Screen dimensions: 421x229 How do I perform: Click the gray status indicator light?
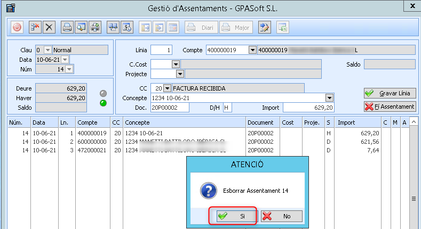(x=104, y=93)
